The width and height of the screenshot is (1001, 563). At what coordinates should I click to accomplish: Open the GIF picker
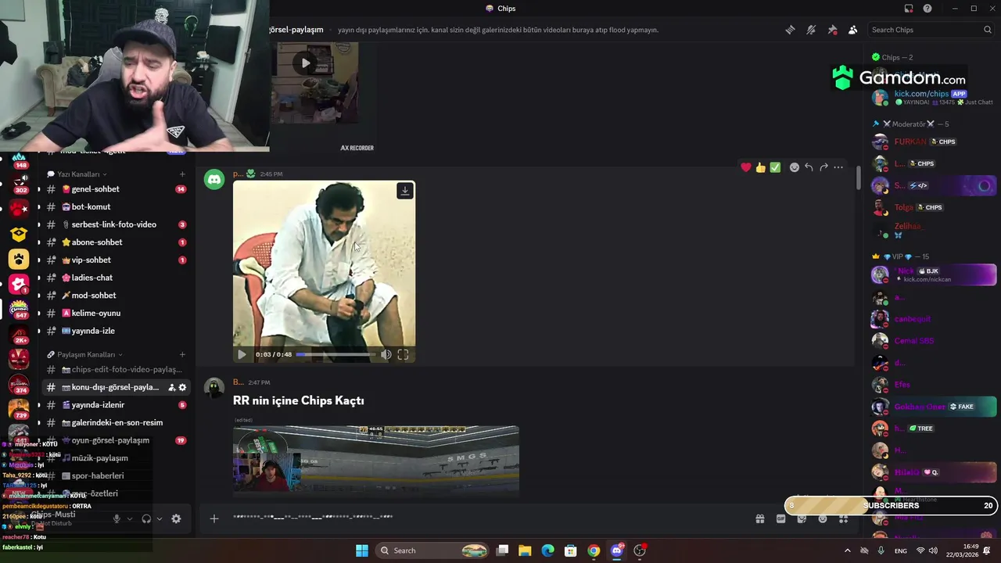(x=780, y=518)
